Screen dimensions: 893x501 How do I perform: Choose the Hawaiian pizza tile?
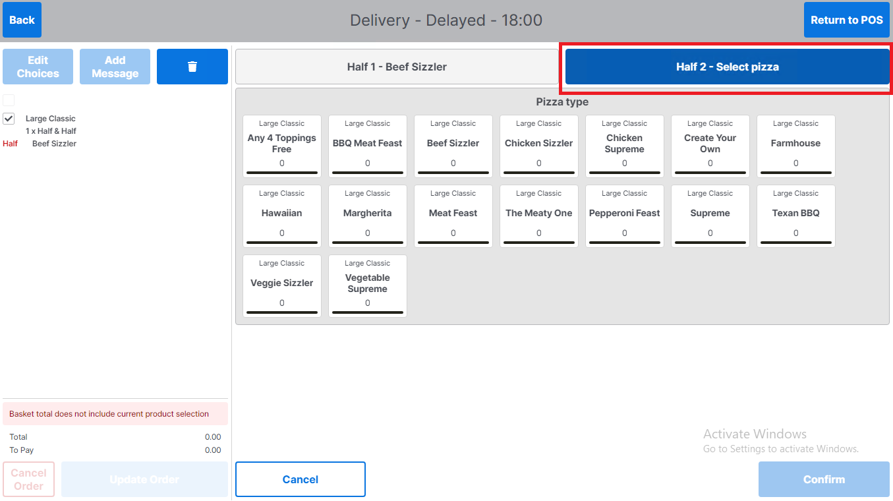(x=281, y=216)
